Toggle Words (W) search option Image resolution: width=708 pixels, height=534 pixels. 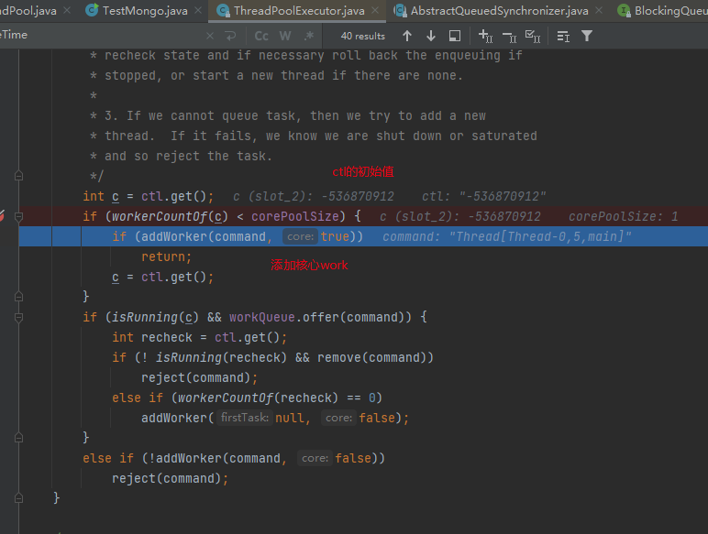tap(285, 36)
